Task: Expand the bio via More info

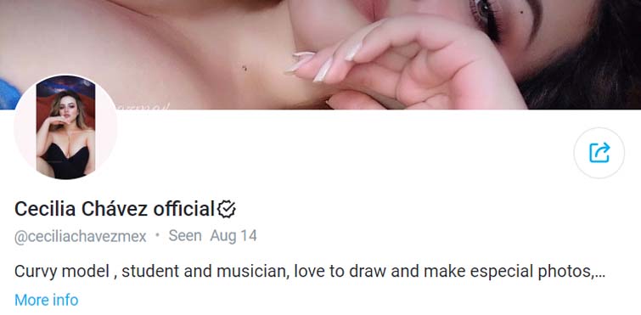Action: coord(46,300)
